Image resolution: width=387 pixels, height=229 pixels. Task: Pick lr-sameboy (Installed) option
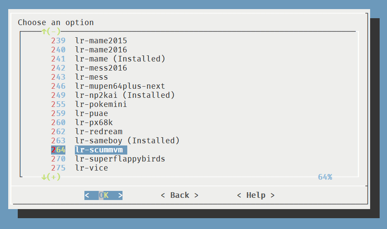pyautogui.click(x=127, y=141)
